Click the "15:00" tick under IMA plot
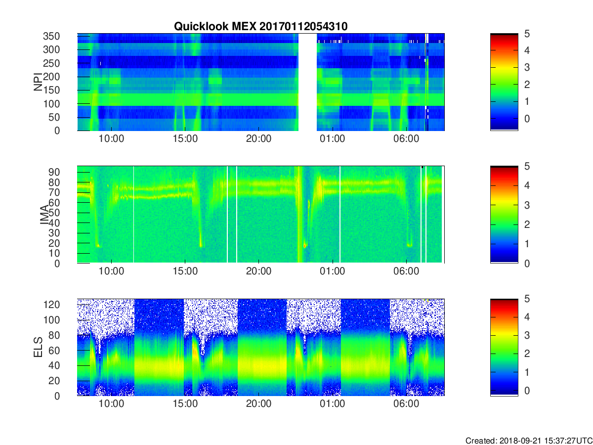The image size is (593, 445). coord(185,270)
